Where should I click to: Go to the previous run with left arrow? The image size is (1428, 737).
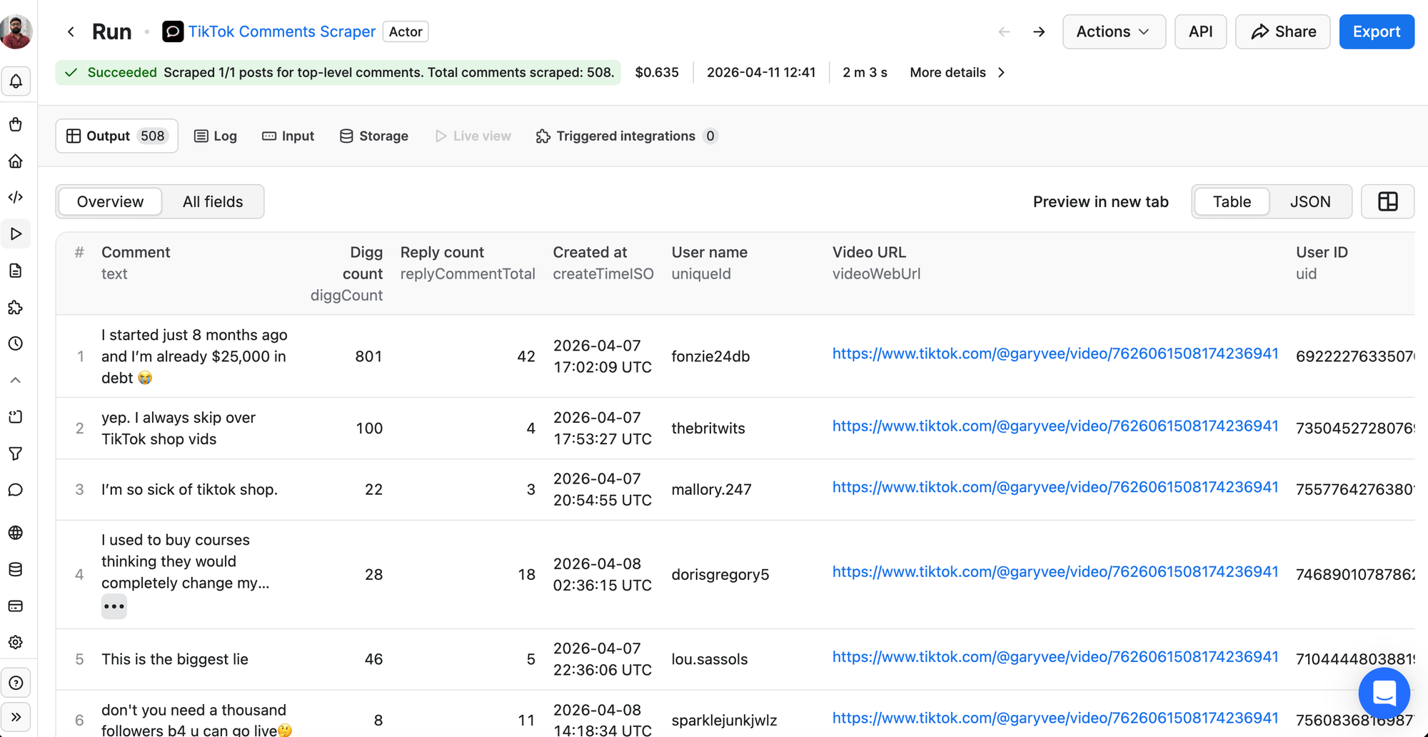1004,31
